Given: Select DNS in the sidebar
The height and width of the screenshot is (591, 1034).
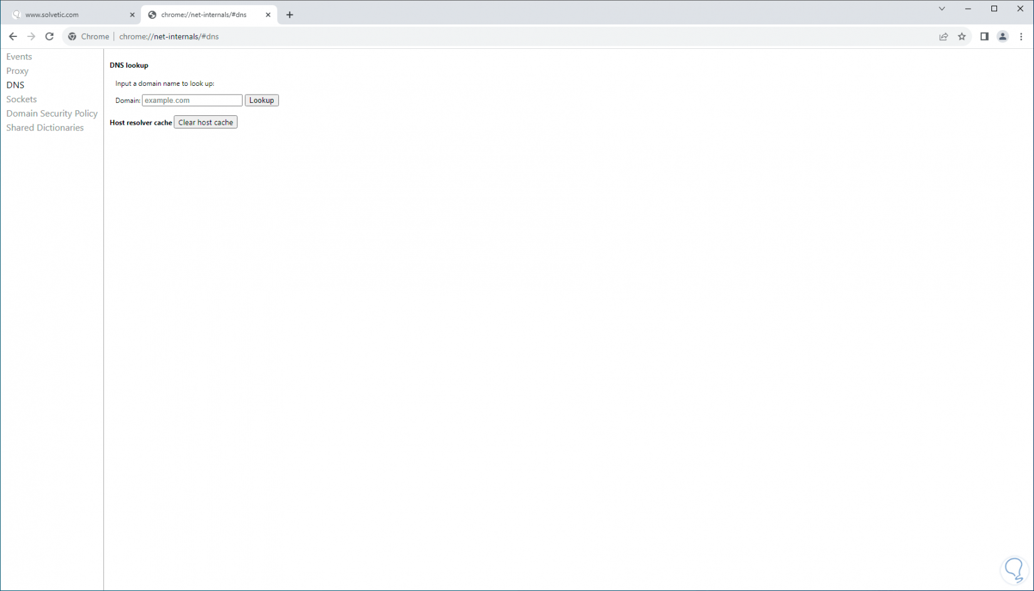Looking at the screenshot, I should pos(16,85).
